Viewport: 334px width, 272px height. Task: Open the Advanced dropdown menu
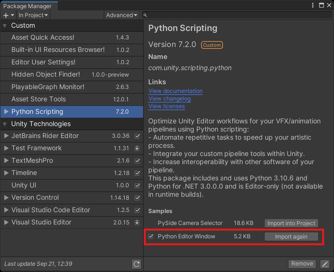(122, 15)
